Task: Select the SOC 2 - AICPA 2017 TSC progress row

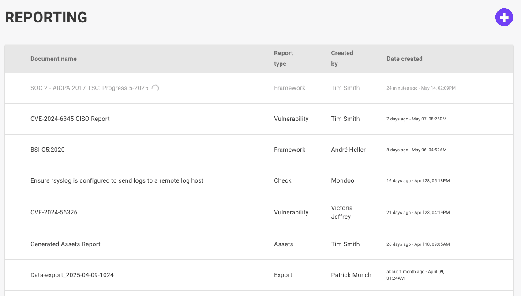Action: 89,88
